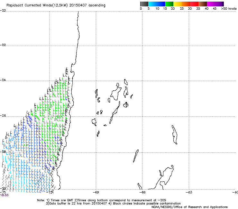Click the -63 longitude label
This screenshot has width=238, height=209.
pyautogui.click(x=189, y=192)
